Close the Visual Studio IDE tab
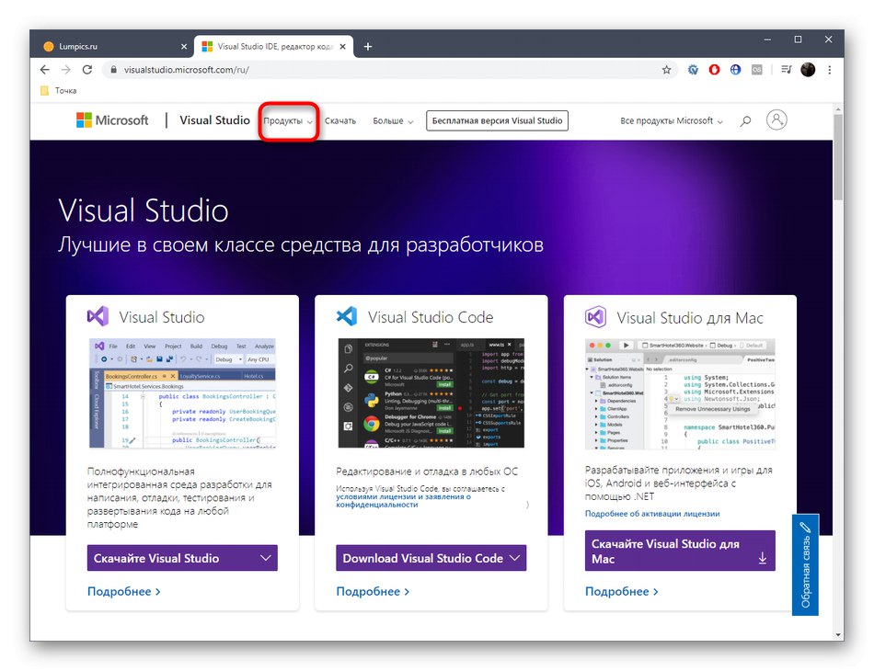Viewport: 874px width, 671px height. (343, 47)
